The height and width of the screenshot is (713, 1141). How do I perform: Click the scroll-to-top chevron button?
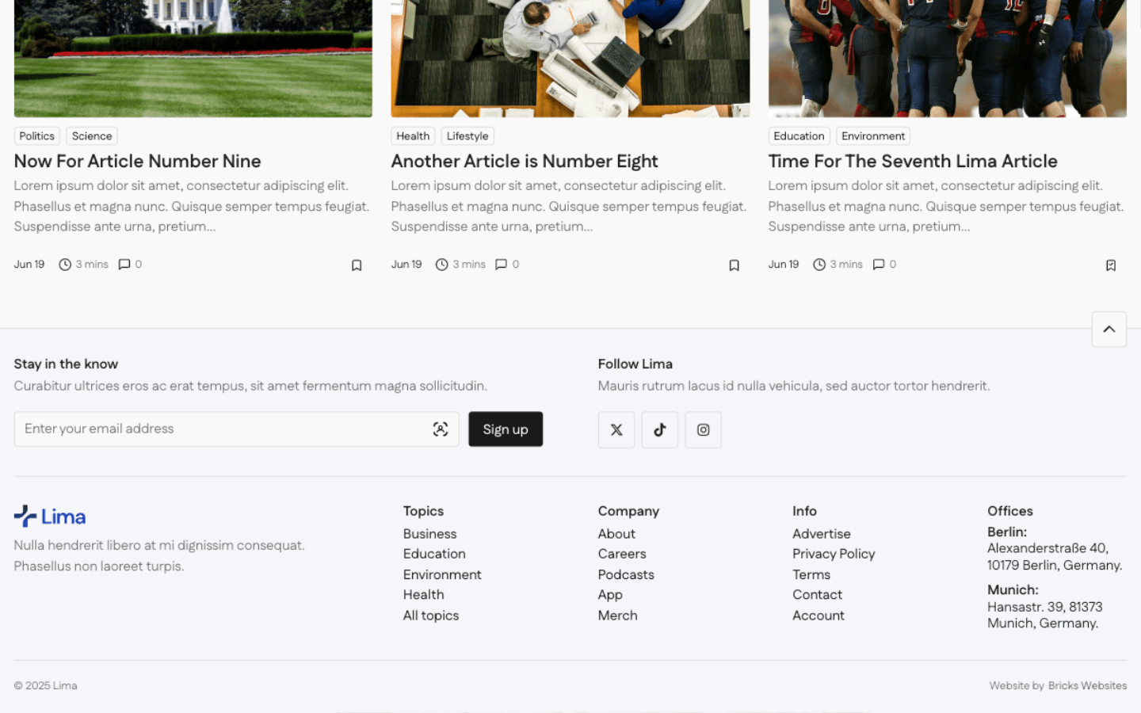[1109, 329]
